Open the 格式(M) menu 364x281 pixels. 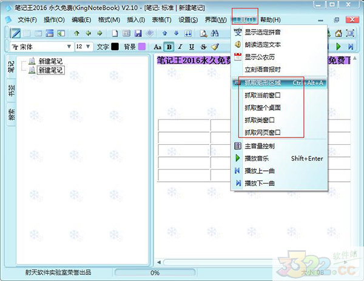click(109, 20)
